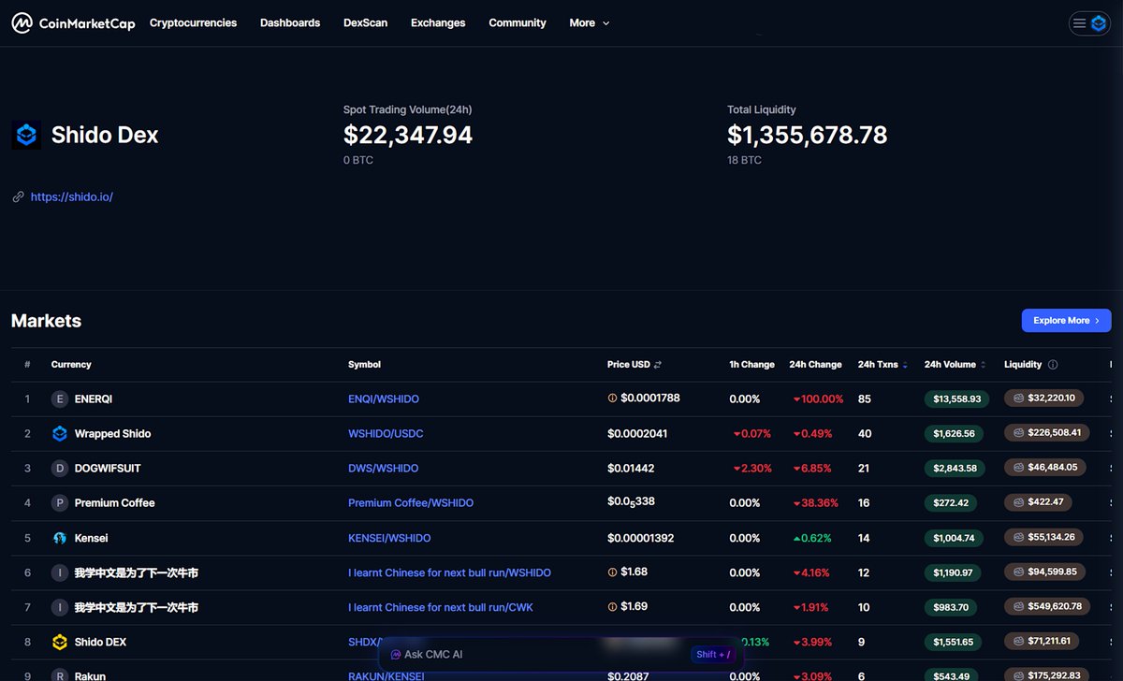Open the ENQI/WSHIDO pair link
The width and height of the screenshot is (1123, 681).
tap(384, 398)
